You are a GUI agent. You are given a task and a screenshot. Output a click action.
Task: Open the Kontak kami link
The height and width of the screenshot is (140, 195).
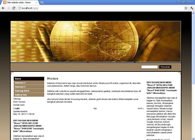(x=19, y=105)
